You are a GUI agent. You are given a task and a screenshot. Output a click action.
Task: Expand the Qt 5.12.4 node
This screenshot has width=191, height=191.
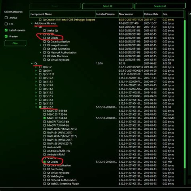coord(36,100)
